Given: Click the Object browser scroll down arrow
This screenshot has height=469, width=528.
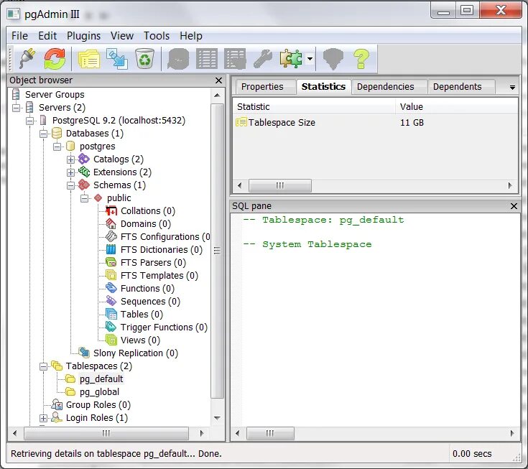Looking at the screenshot, I should (217, 418).
